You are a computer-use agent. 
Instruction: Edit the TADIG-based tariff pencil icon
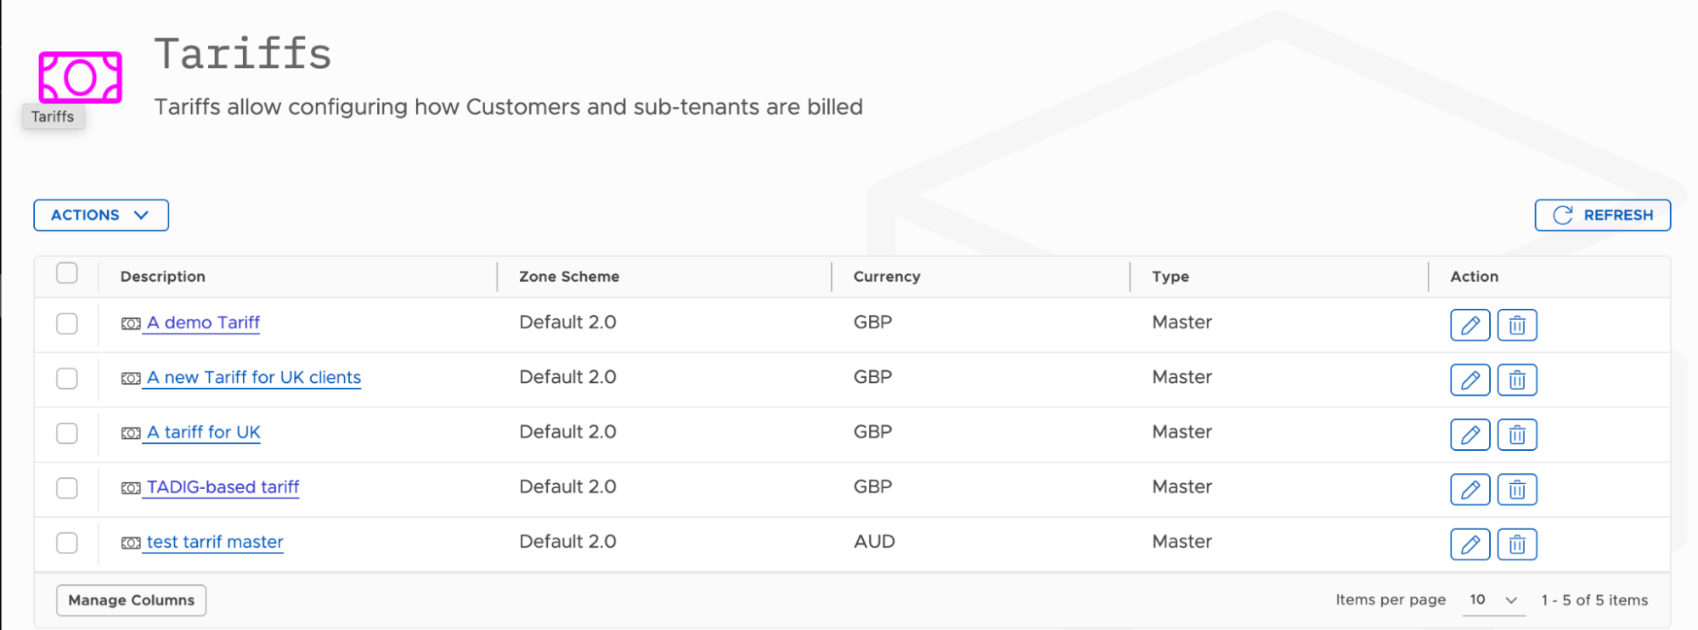click(1470, 489)
